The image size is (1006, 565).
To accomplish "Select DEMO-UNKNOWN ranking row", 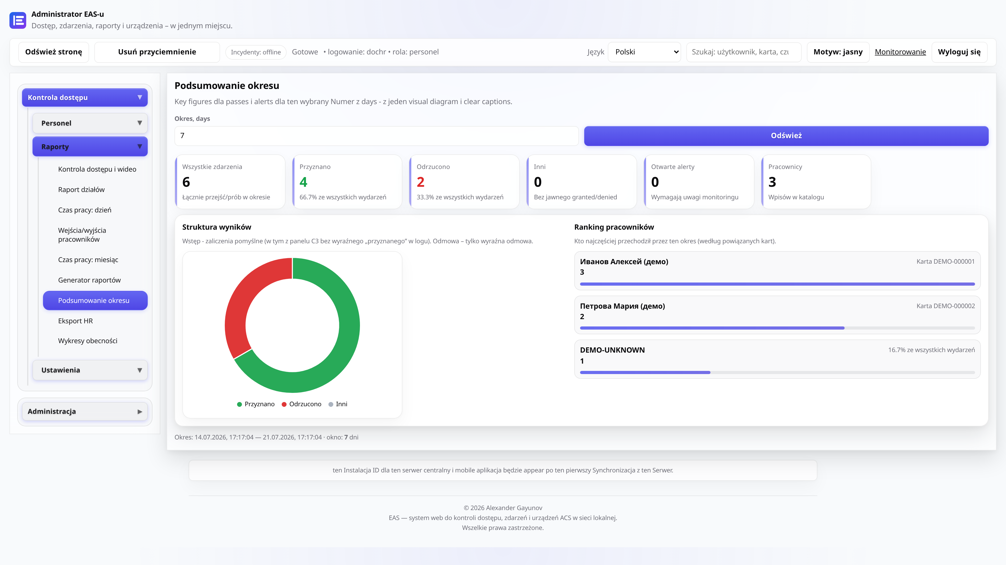I will coord(777,359).
